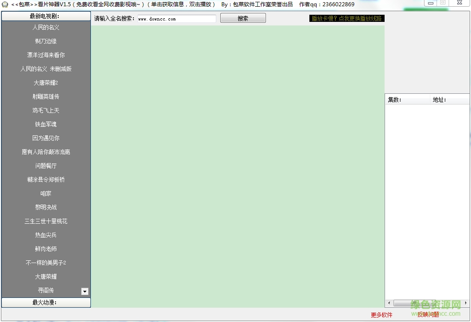This screenshot has width=471, height=322.
Task: Open the 更多软件 link at bottom
Action: (381, 314)
